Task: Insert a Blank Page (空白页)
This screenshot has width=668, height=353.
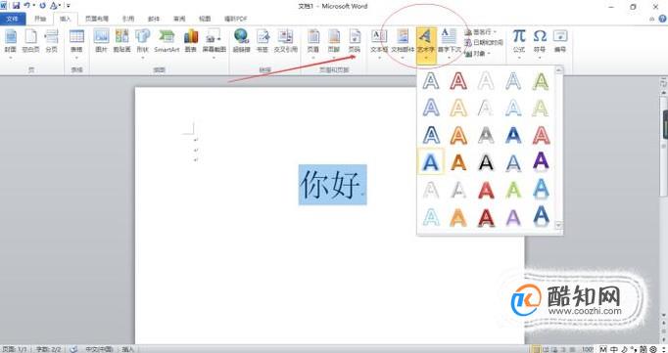Action: 30,41
